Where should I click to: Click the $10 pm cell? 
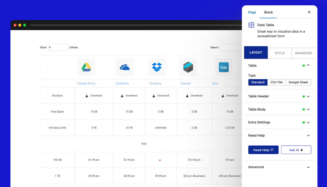[x=227, y=160]
